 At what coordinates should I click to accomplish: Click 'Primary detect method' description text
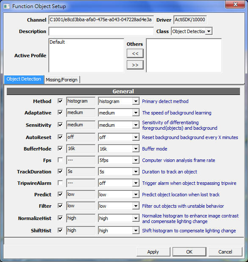pyautogui.click(x=165, y=101)
